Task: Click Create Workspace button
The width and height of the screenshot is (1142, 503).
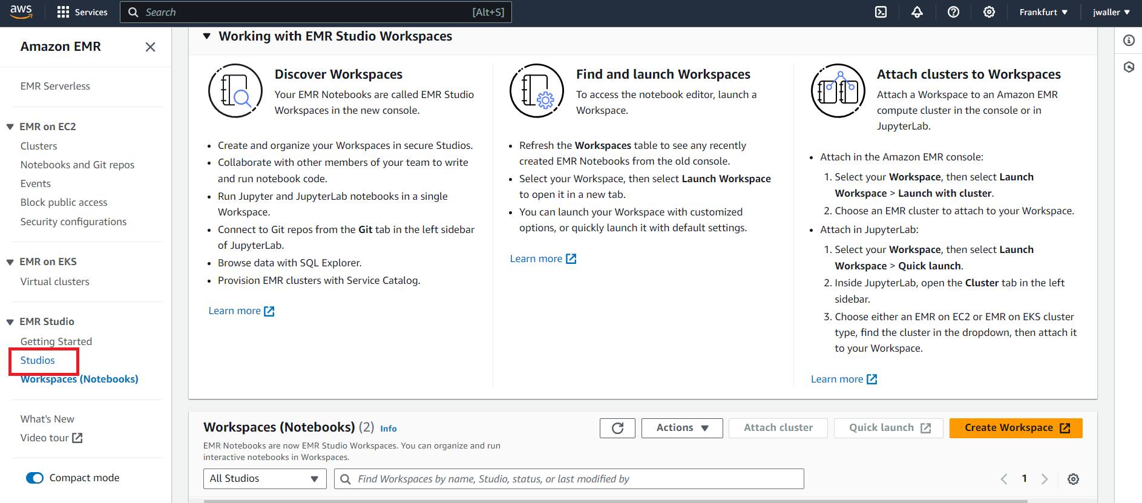Action: click(1016, 428)
